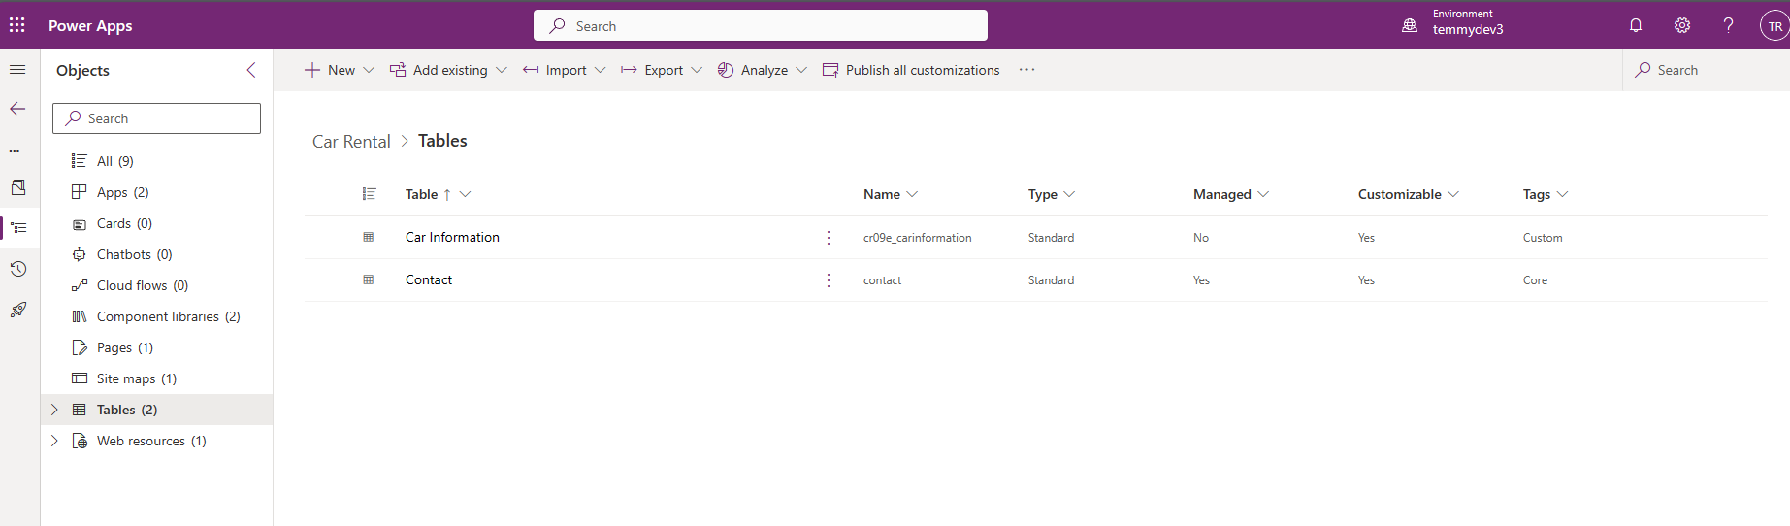The height and width of the screenshot is (526, 1790).
Task: Click Publish all customizations
Action: click(911, 70)
